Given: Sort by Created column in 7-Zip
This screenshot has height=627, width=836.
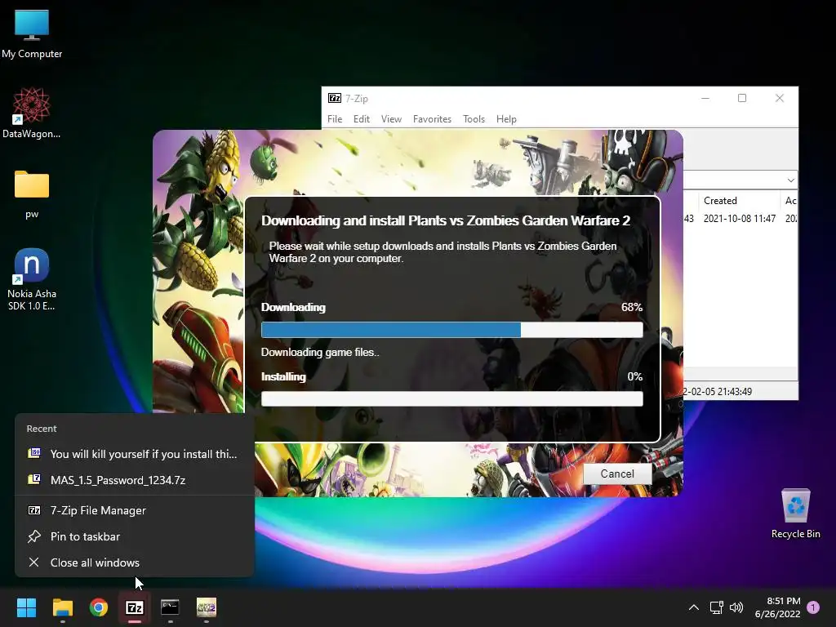Looking at the screenshot, I should click(x=740, y=201).
